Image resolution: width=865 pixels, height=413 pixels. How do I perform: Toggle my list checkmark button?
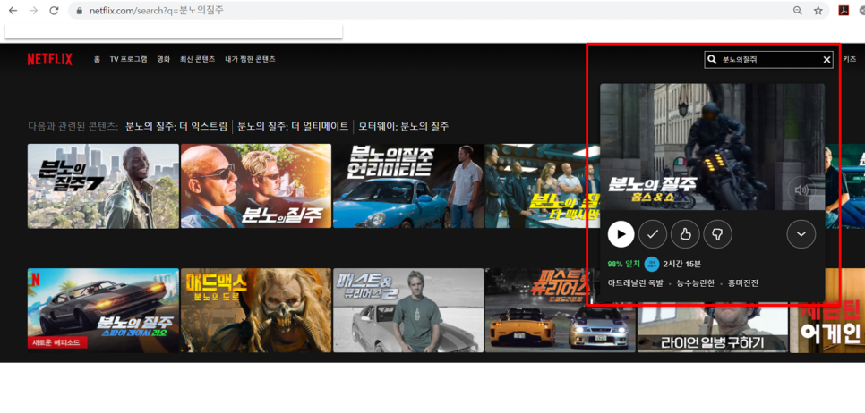(x=653, y=234)
